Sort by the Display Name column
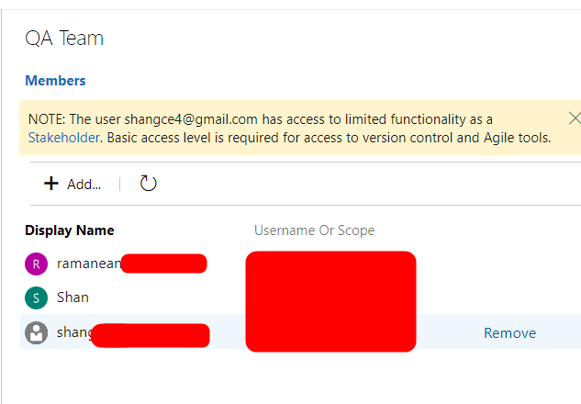581x404 pixels. point(70,230)
